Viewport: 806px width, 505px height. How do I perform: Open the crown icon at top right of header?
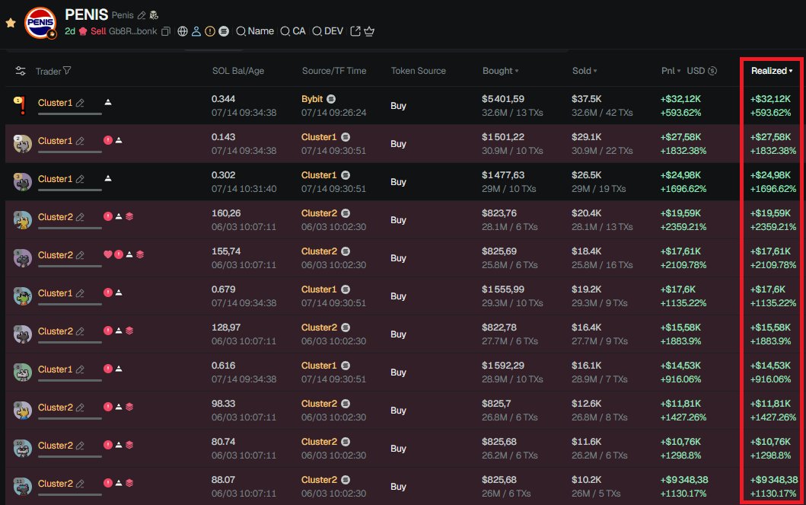click(369, 30)
